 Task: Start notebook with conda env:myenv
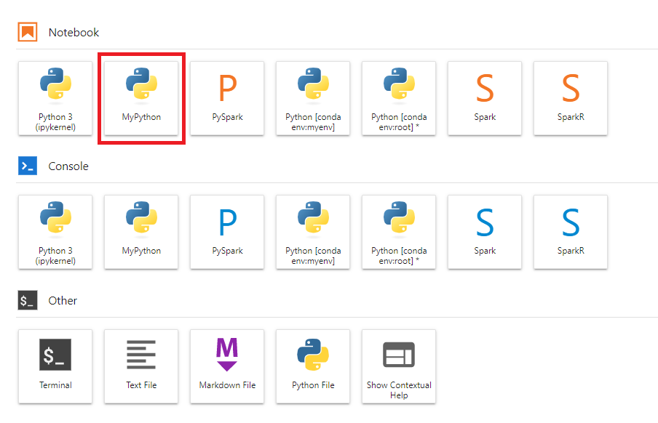[313, 97]
